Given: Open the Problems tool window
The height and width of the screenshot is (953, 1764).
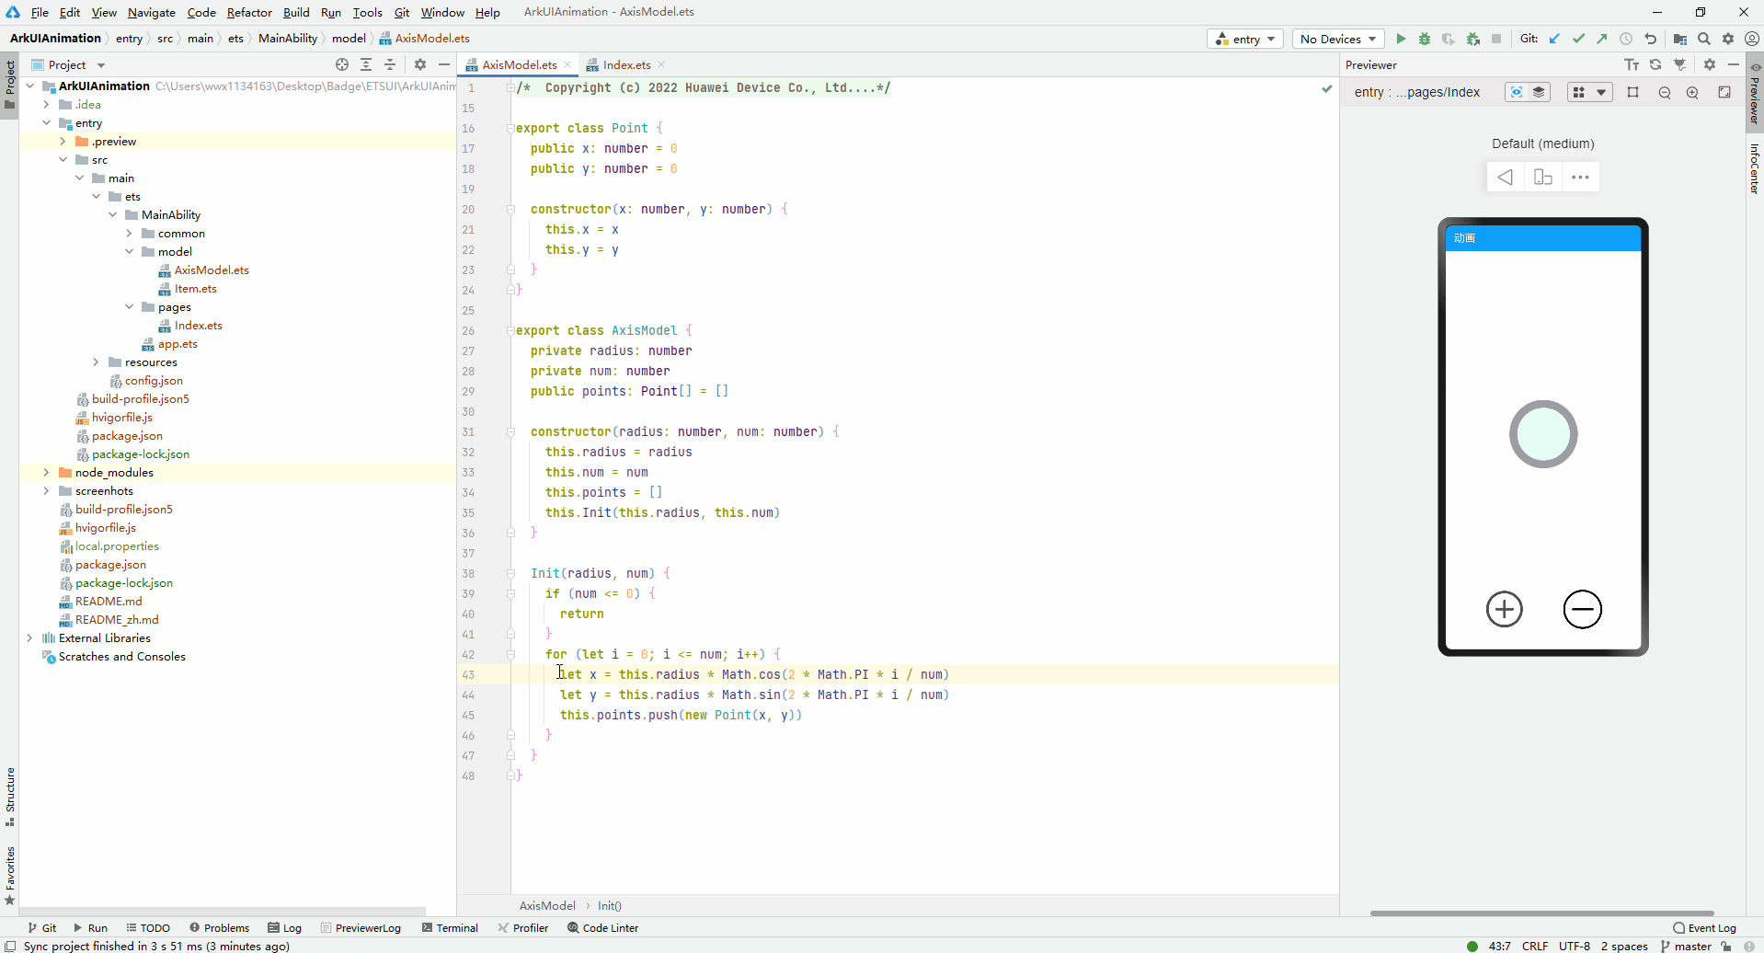Looking at the screenshot, I should 219,927.
